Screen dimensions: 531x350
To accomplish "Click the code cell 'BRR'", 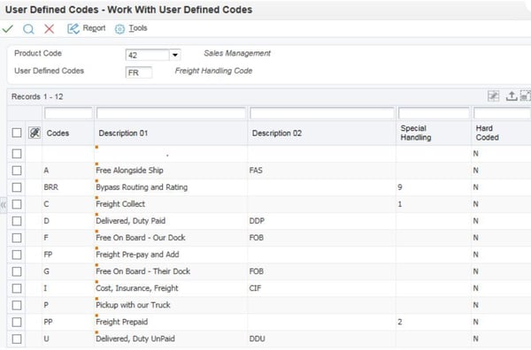I will click(x=50, y=187).
